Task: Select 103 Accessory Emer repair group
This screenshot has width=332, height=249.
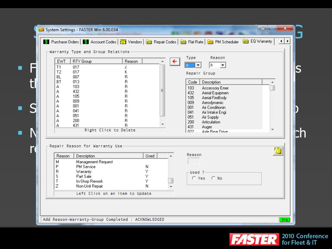Action: point(224,88)
